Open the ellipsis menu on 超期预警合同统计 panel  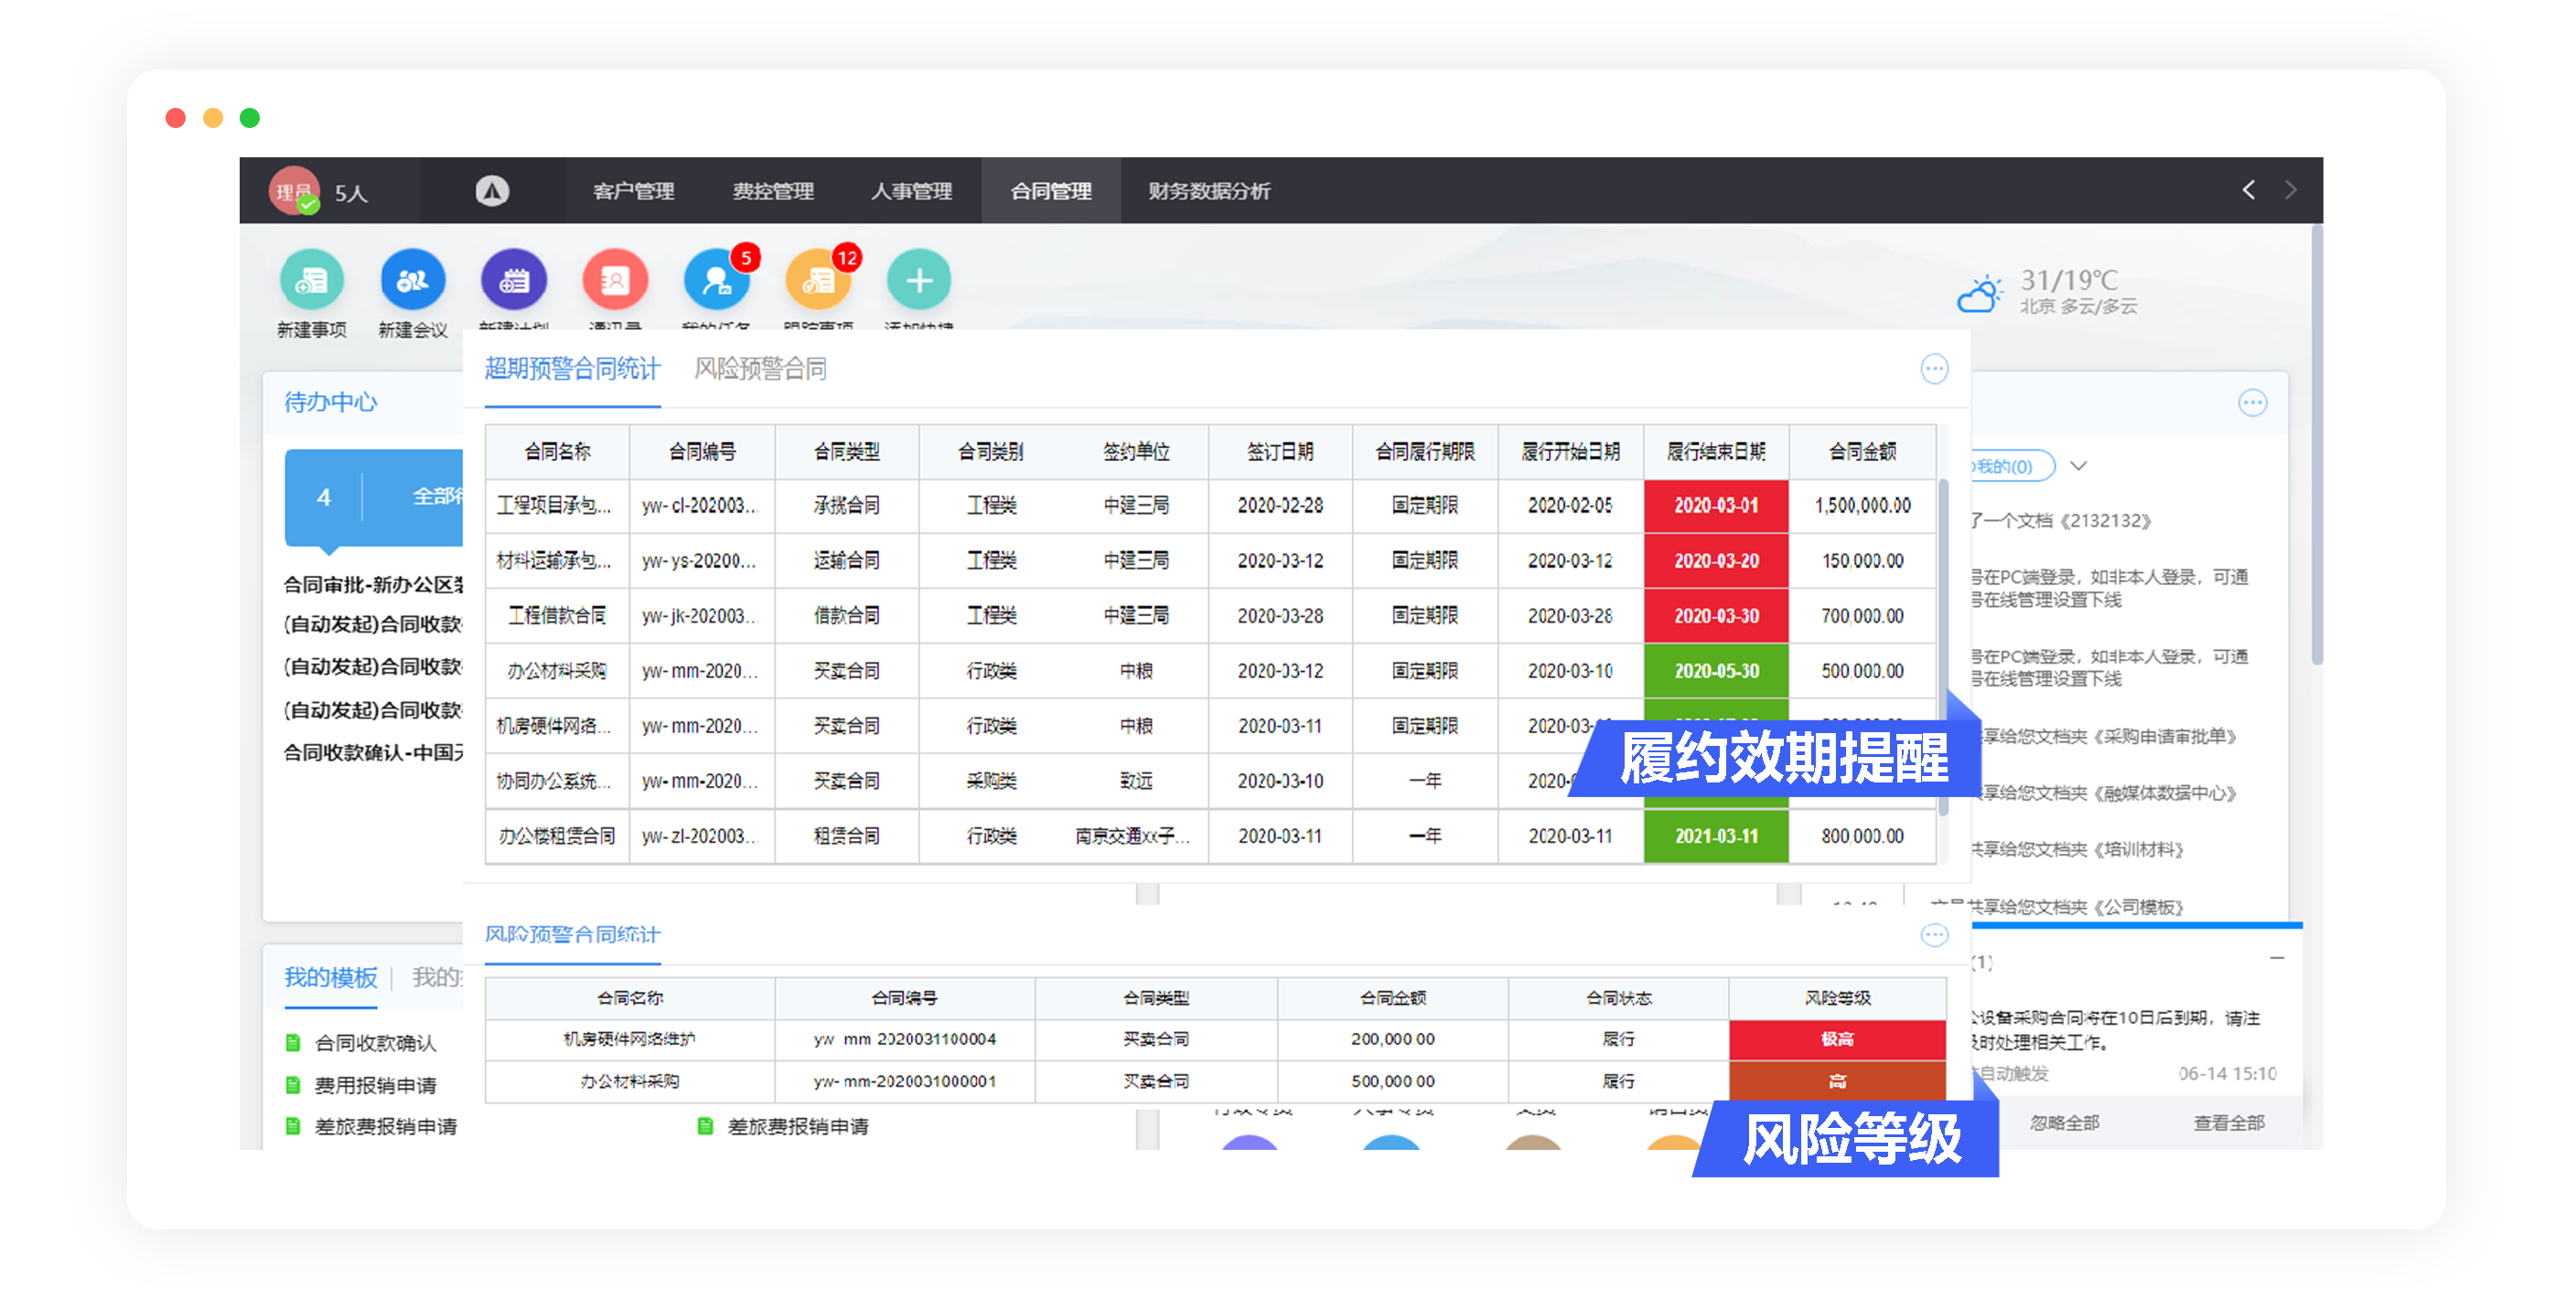coord(1935,368)
